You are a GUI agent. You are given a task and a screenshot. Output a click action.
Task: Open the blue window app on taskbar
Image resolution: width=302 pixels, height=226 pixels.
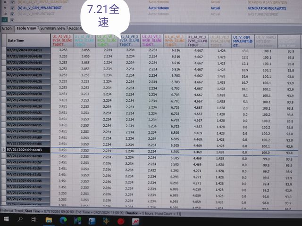point(92,221)
